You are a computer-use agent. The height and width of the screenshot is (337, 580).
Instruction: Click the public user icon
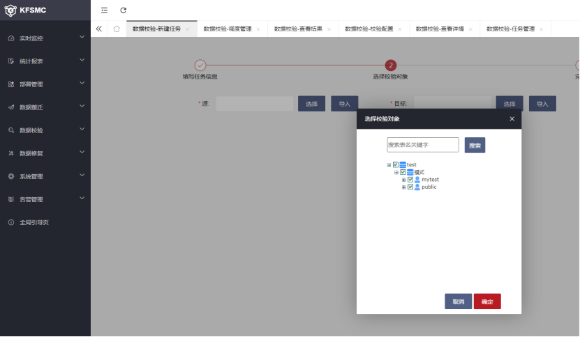pyautogui.click(x=417, y=187)
